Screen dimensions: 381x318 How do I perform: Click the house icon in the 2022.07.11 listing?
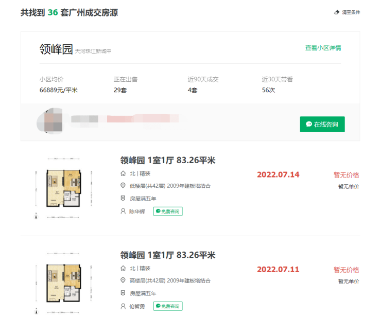[x=123, y=268]
